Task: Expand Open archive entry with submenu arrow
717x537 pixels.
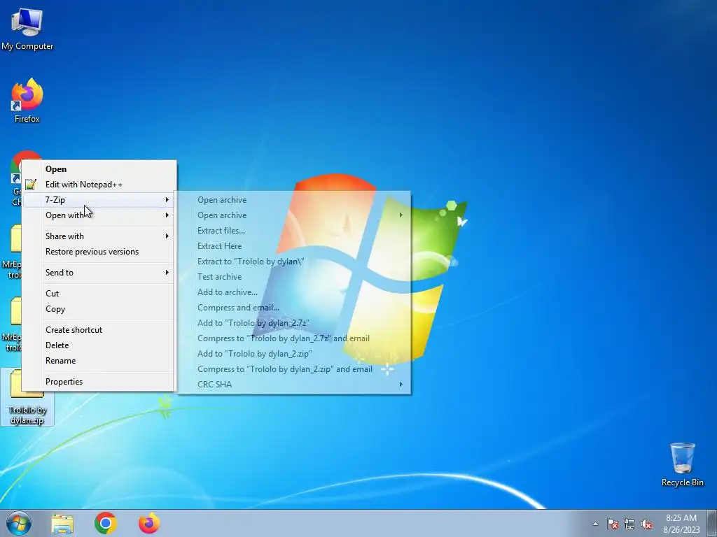Action: point(294,215)
